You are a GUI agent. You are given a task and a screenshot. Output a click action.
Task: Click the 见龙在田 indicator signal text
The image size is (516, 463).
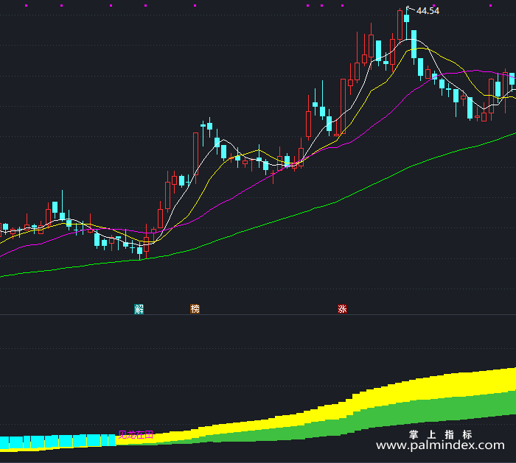pyautogui.click(x=136, y=435)
